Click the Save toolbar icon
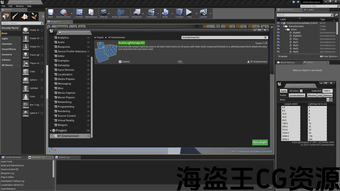 50,13
